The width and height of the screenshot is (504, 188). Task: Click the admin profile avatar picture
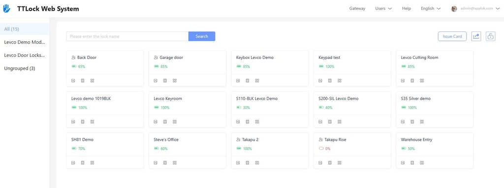(454, 9)
